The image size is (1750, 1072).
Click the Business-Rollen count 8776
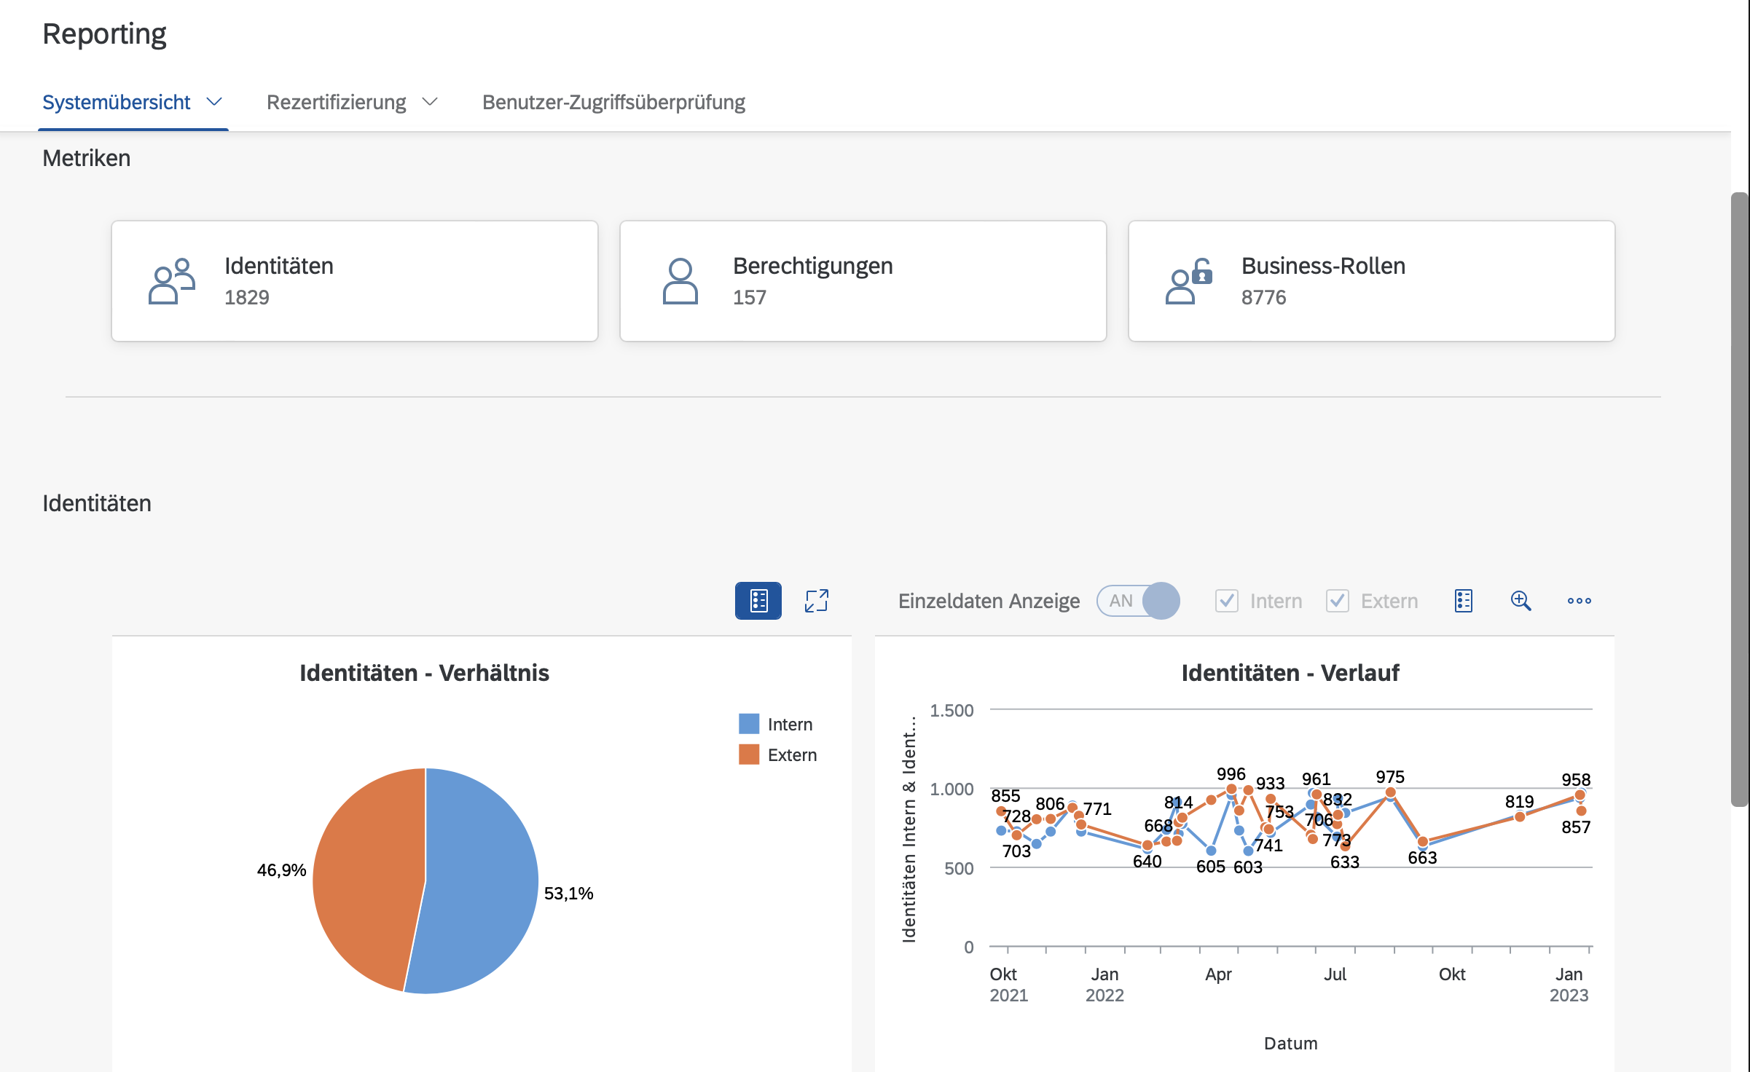[1264, 298]
